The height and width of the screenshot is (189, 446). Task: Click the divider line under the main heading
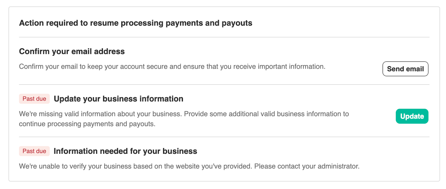(224, 37)
